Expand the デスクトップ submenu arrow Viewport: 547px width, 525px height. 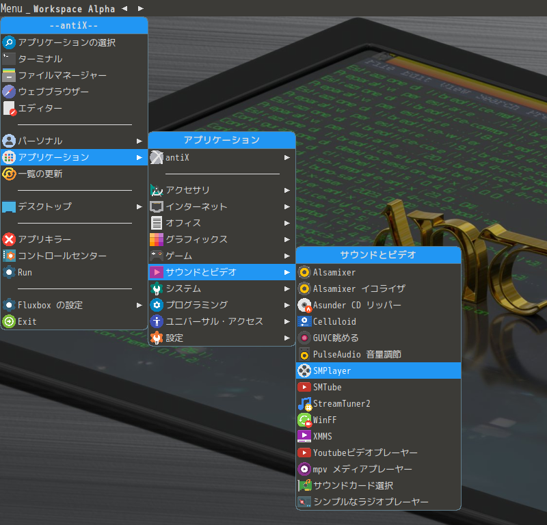coord(139,206)
